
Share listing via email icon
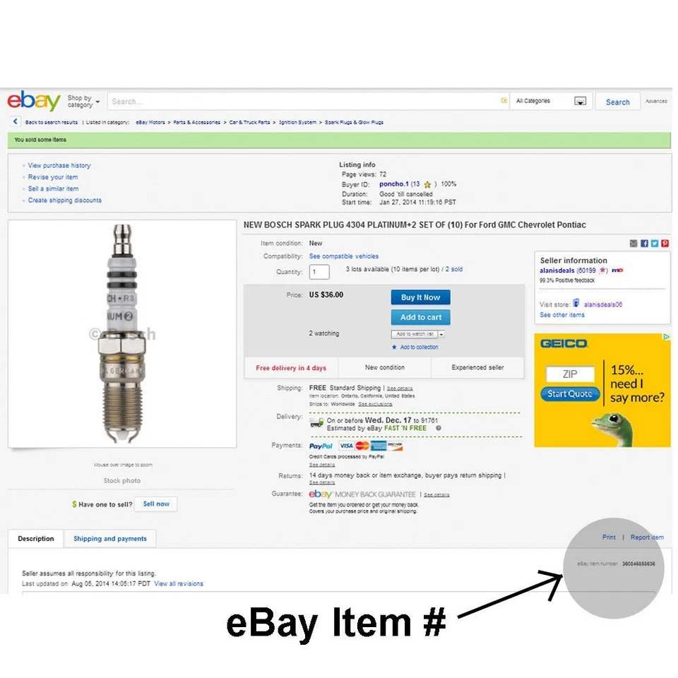(x=634, y=244)
